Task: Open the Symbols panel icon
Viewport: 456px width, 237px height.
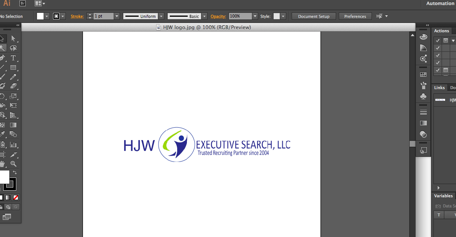Action: tap(423, 96)
